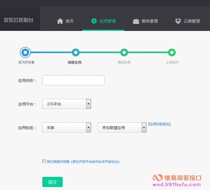Open the 京东开放平台合作伙伴开发协议 link

(95, 162)
